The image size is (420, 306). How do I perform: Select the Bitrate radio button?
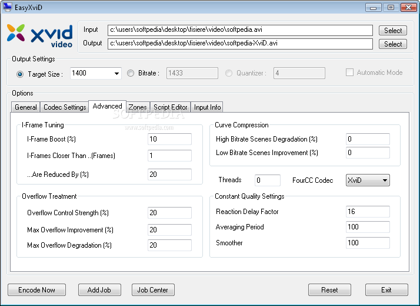(131, 73)
